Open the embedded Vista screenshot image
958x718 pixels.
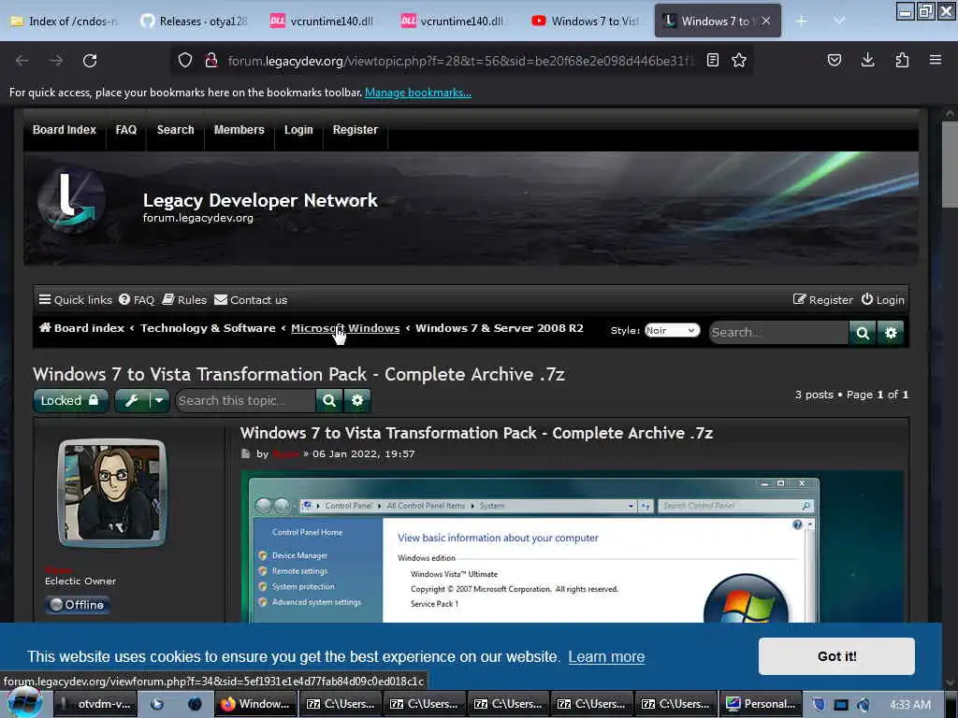pyautogui.click(x=572, y=547)
